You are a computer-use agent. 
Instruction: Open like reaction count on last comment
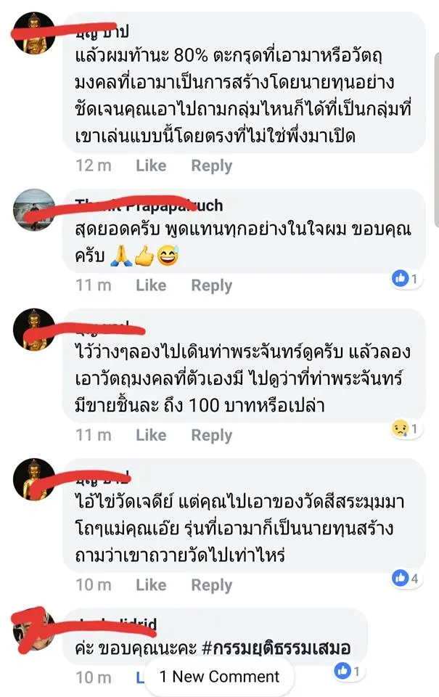[x=349, y=671]
